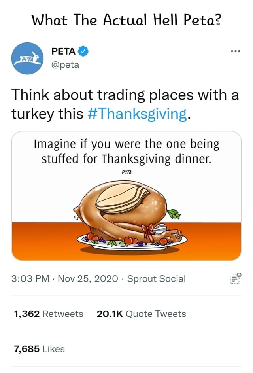Viewport: 253px width, 373px height.
Task: Click the PETA display name
Action: (64, 51)
